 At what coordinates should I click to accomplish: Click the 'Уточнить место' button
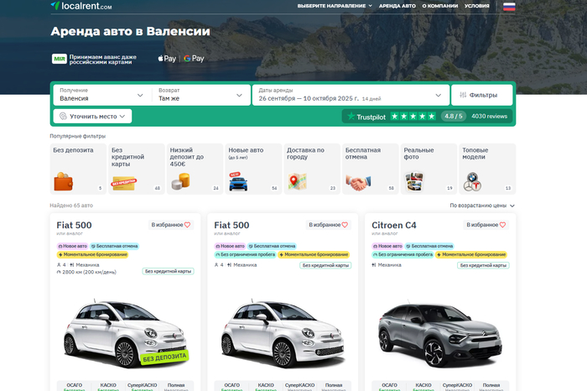(x=92, y=117)
